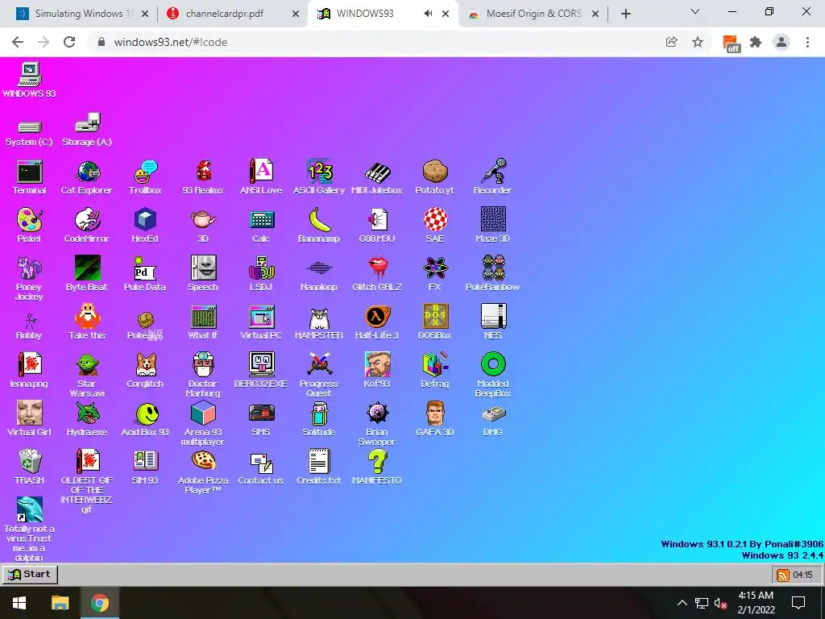Open the ASCII Gallery icon

(x=319, y=177)
